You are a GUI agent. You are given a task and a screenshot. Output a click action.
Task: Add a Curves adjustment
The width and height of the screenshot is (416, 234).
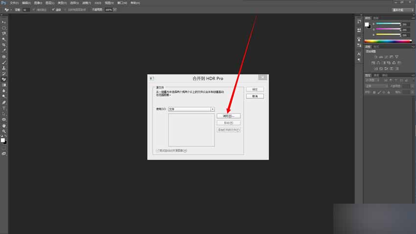pyautogui.click(x=386, y=57)
